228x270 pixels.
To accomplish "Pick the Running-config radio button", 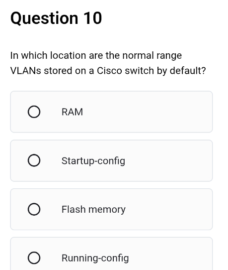I will [34, 258].
